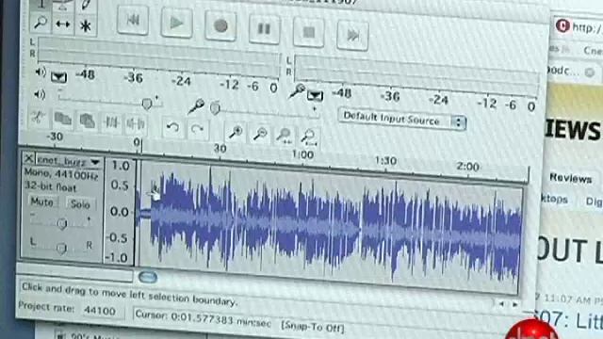Select the Zoom tool magnifier

click(x=41, y=23)
